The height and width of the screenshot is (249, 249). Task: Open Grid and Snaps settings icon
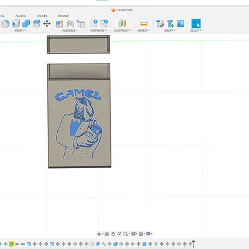141,234
